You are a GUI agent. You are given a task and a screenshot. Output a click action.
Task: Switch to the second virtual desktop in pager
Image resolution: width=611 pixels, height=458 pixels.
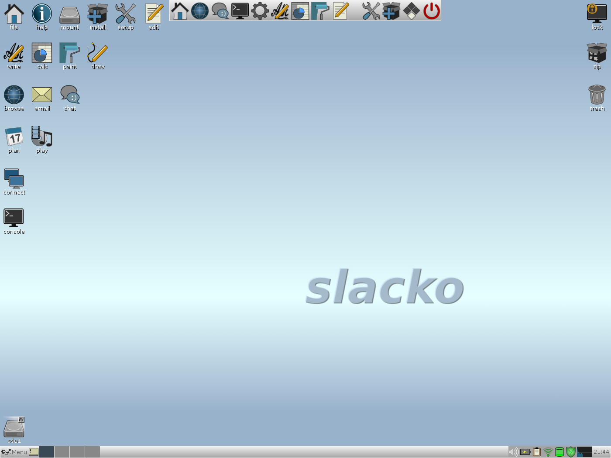tap(62, 452)
